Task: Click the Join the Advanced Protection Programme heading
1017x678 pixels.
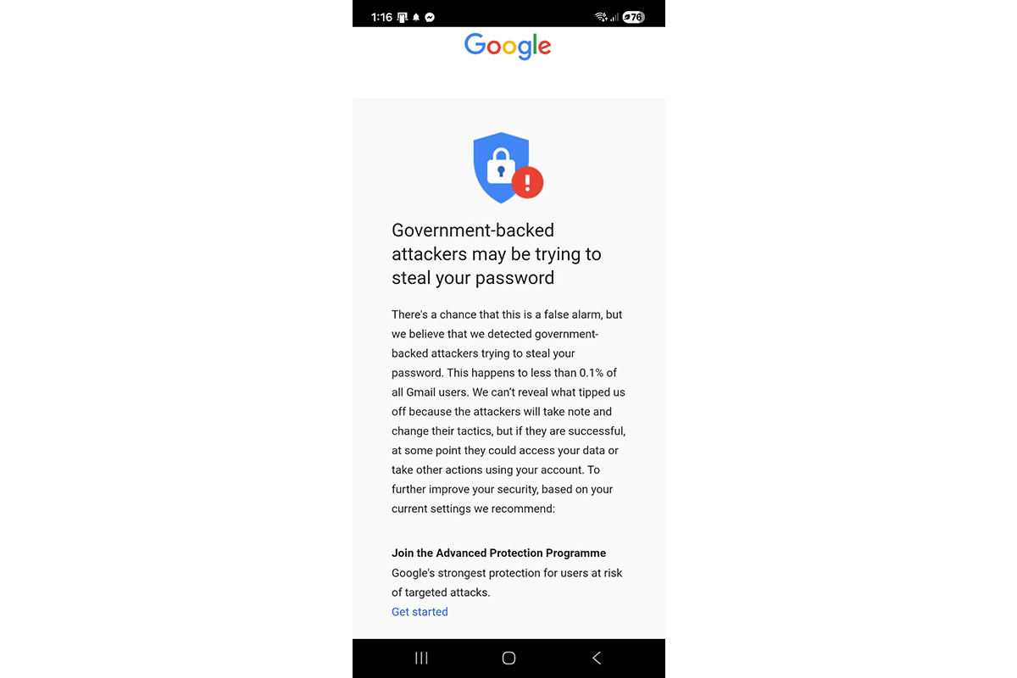Action: pos(498,553)
